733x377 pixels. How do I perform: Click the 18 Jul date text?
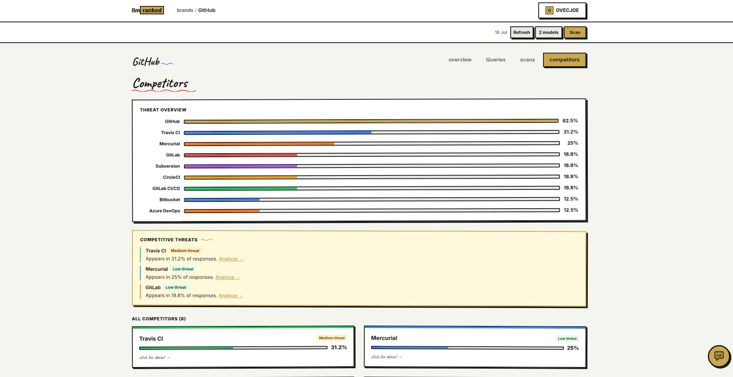click(501, 32)
